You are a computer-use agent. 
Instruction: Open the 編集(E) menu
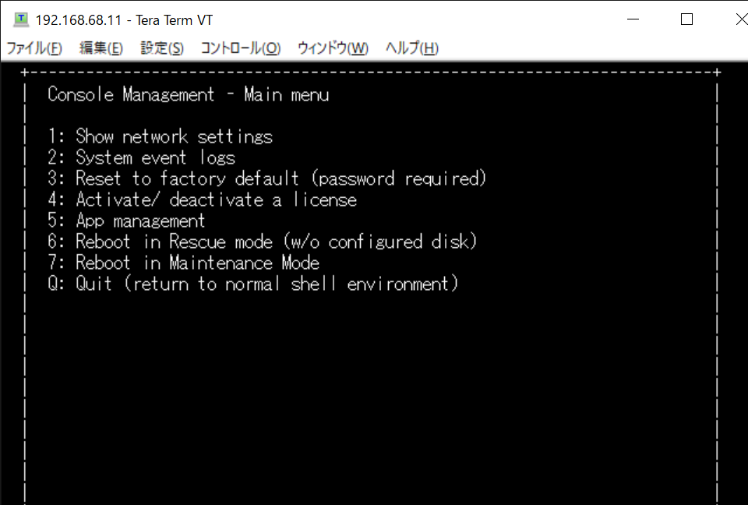coord(101,48)
